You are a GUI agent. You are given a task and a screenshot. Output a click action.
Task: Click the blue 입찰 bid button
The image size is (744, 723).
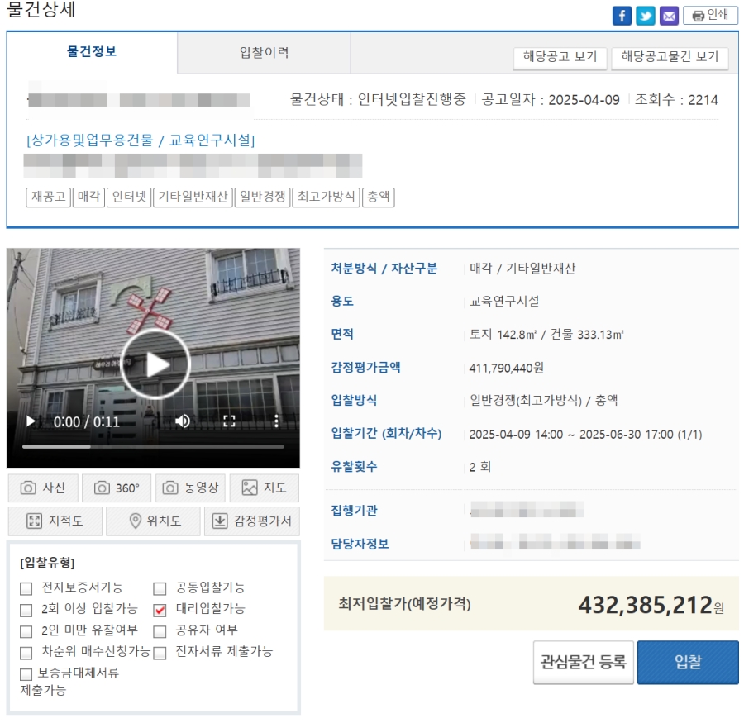point(688,663)
